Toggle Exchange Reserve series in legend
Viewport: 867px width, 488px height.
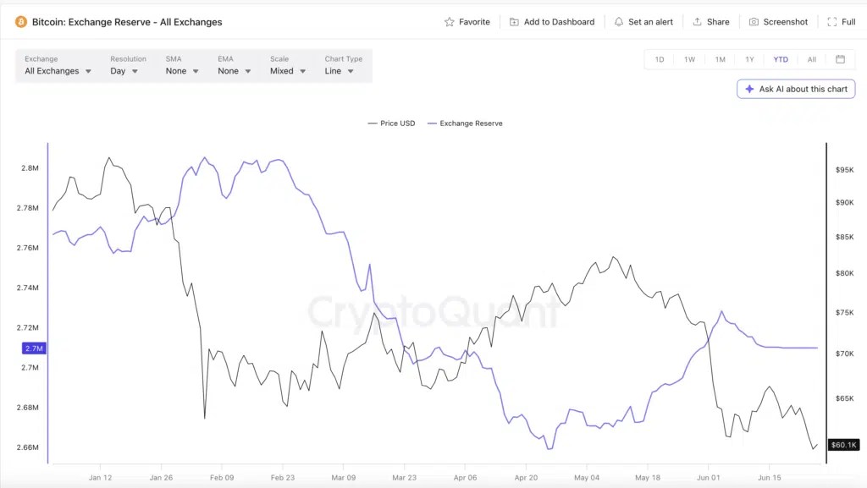(465, 123)
